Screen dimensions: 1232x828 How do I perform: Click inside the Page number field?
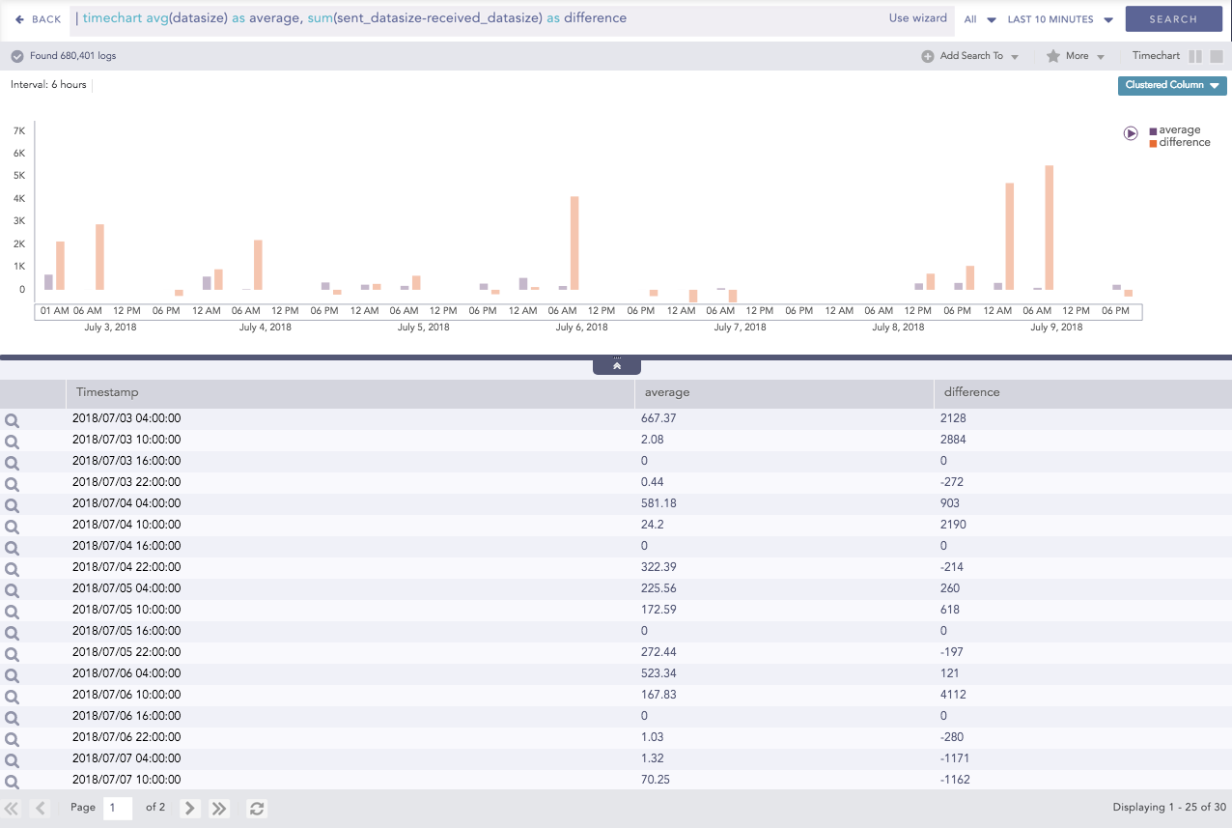click(x=117, y=808)
